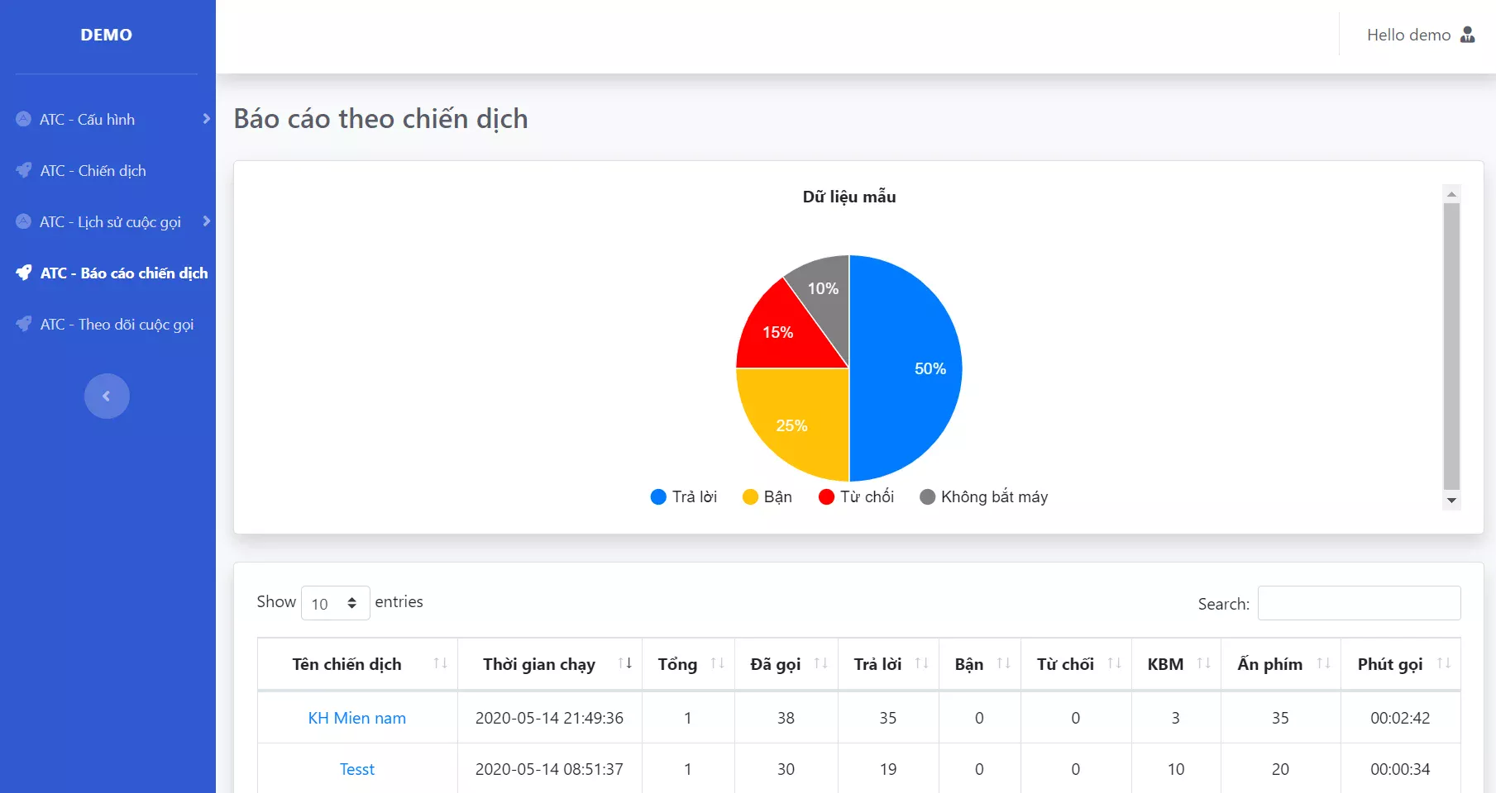1496x793 pixels.
Task: Click the Báo cáo theo chiến dịch heading
Action: point(380,119)
